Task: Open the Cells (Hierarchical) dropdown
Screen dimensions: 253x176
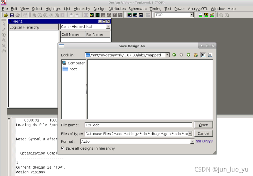Action: pos(108,27)
